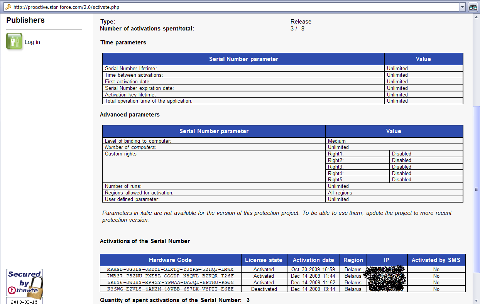Select hardware code starting with 7WB37

tap(170, 276)
